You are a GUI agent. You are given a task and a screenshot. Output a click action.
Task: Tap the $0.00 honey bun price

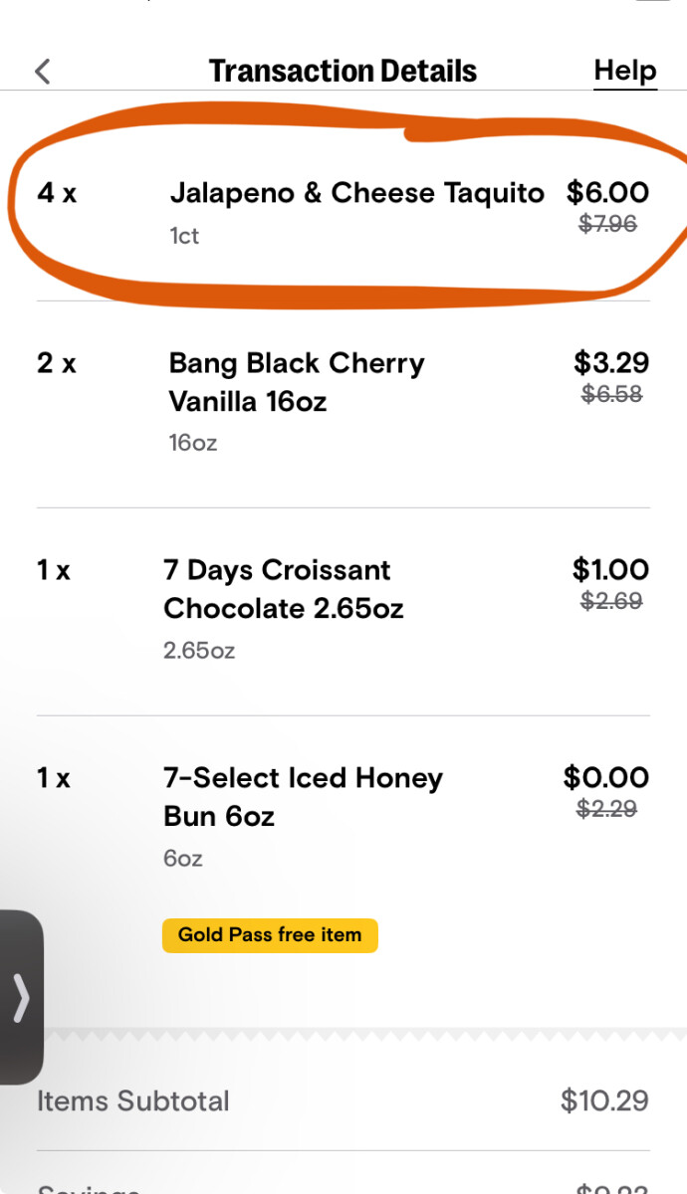point(606,777)
